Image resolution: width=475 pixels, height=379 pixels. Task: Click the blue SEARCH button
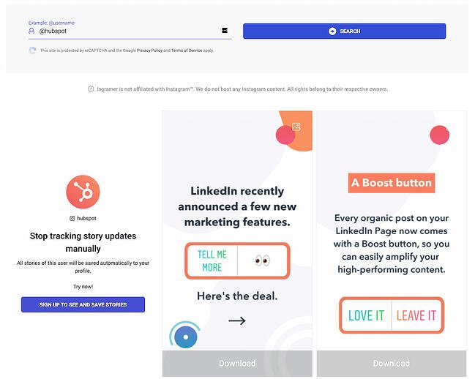(344, 31)
